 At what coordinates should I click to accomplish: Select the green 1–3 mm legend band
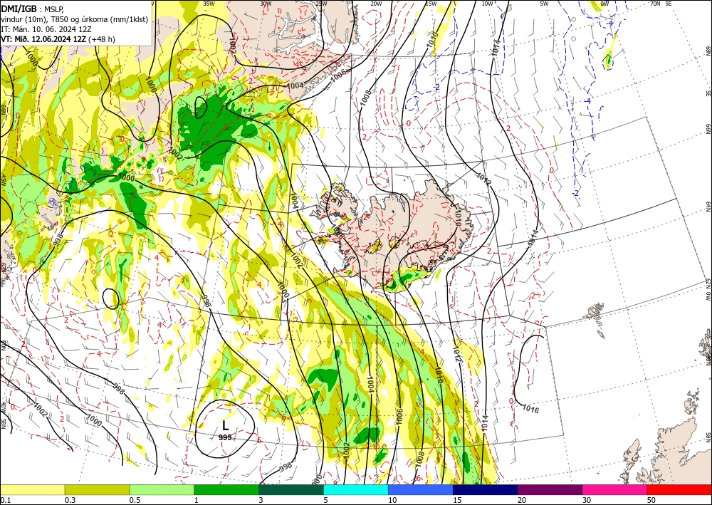pos(226,489)
